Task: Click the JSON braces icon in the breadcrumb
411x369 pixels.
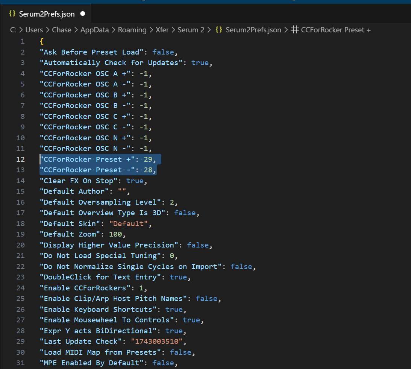Action: pos(219,30)
